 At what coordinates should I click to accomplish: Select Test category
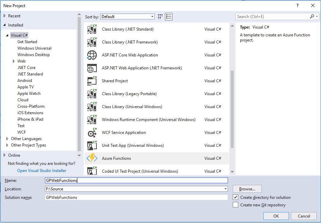point(21,126)
